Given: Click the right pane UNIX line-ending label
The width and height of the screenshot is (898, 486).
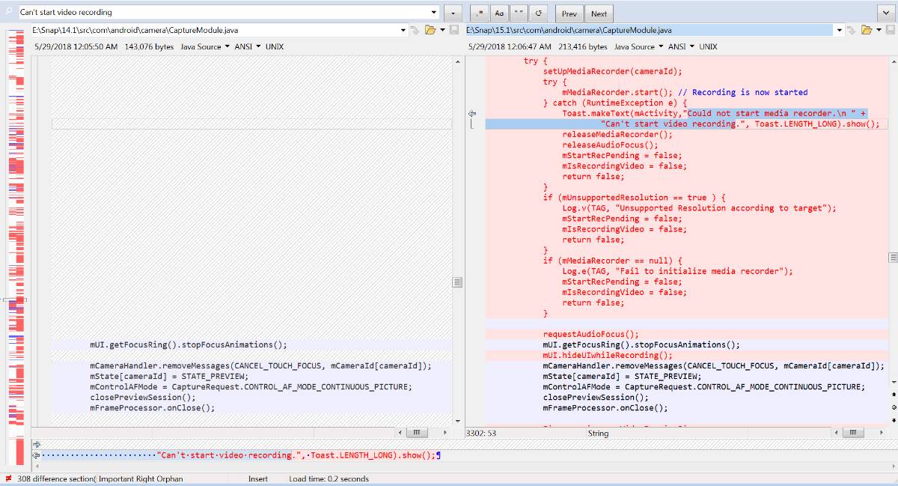Looking at the screenshot, I should pos(708,46).
